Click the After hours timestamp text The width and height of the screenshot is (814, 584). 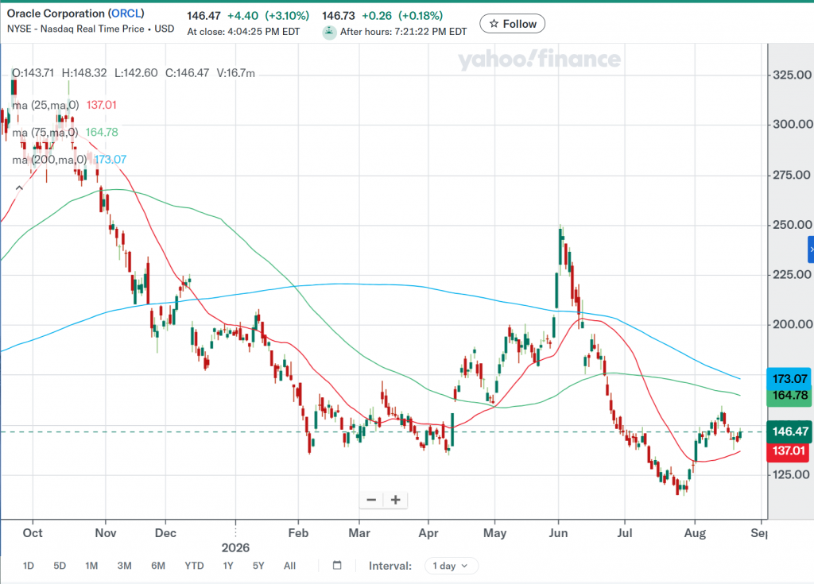coord(403,32)
